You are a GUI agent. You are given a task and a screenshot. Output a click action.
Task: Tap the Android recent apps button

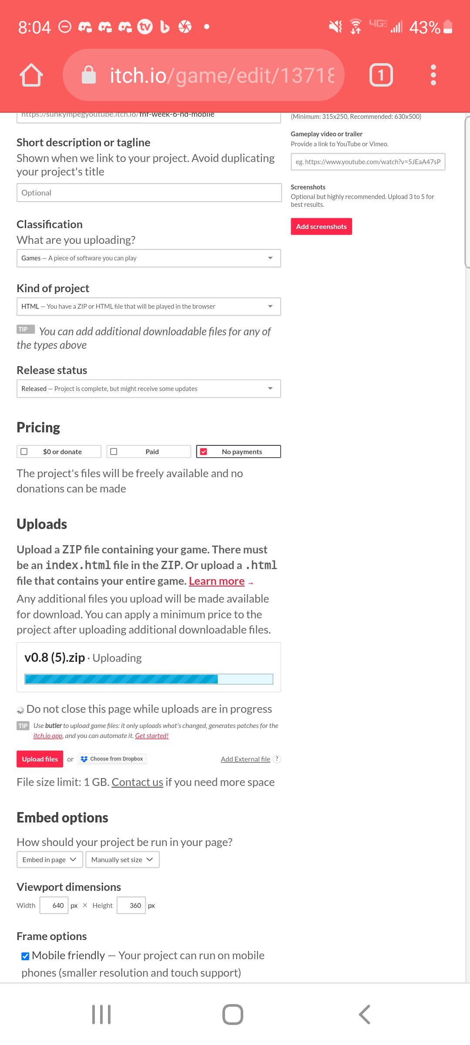[101, 1015]
